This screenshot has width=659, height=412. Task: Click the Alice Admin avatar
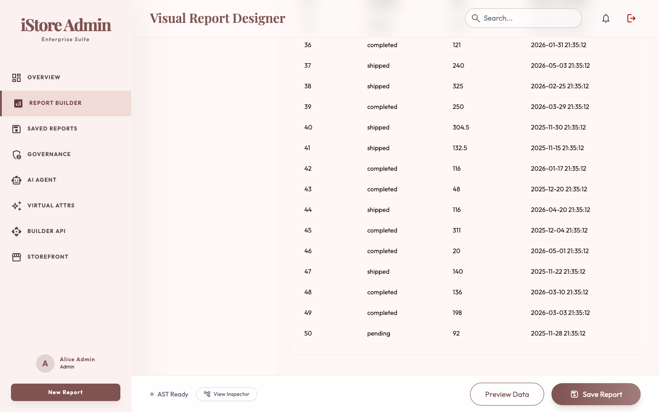point(45,363)
